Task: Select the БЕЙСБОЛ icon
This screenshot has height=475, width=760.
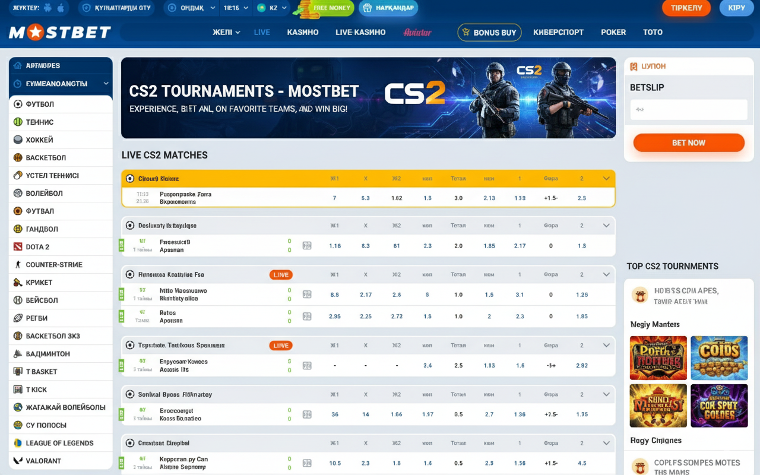Action: tap(18, 300)
